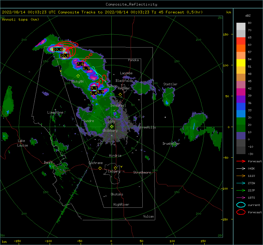Image resolution: width=263 pixels, height=245 pixels.
Task: Click the orange 111V track arrow
Action: (241, 176)
